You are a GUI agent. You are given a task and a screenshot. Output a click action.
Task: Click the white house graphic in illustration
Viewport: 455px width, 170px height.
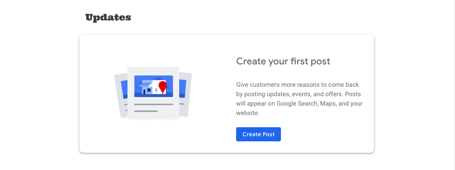152,87
